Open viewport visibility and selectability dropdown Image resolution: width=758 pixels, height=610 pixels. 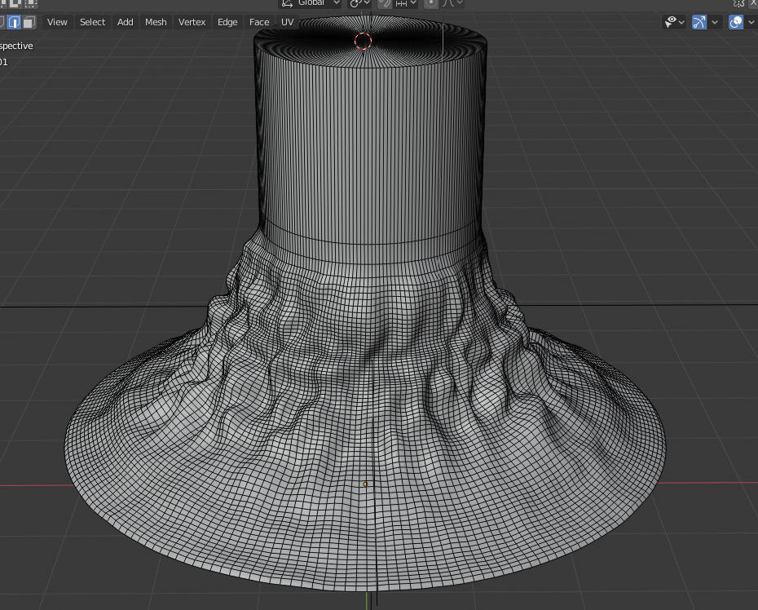click(x=674, y=22)
